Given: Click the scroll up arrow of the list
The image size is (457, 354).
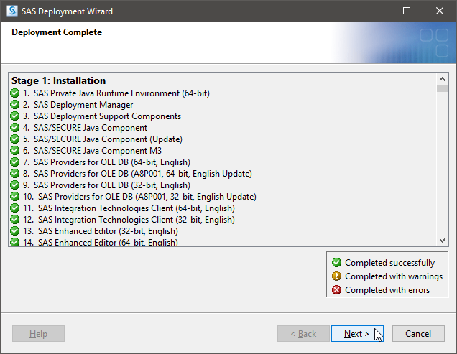Looking at the screenshot, I should (442, 79).
